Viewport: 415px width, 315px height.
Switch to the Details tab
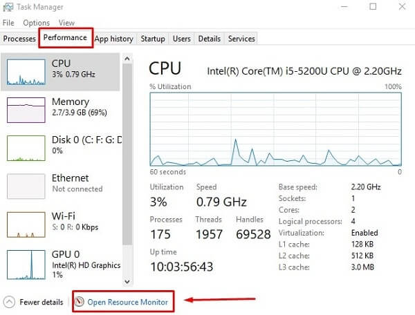[x=209, y=39]
